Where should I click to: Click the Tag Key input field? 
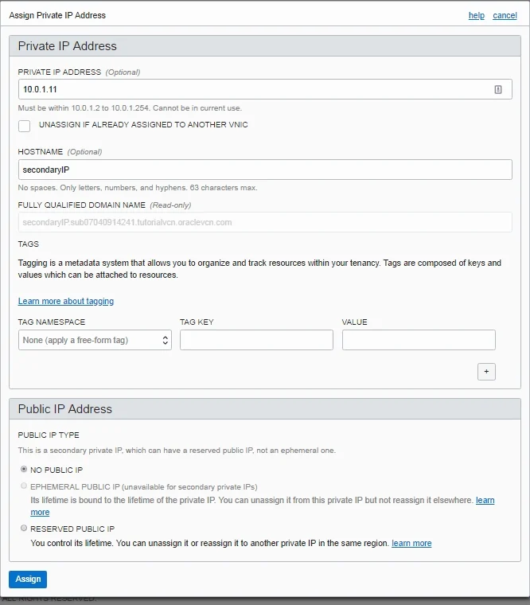pyautogui.click(x=256, y=340)
